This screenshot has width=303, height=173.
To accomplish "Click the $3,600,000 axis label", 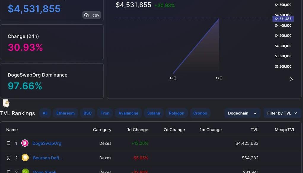I will [283, 66].
